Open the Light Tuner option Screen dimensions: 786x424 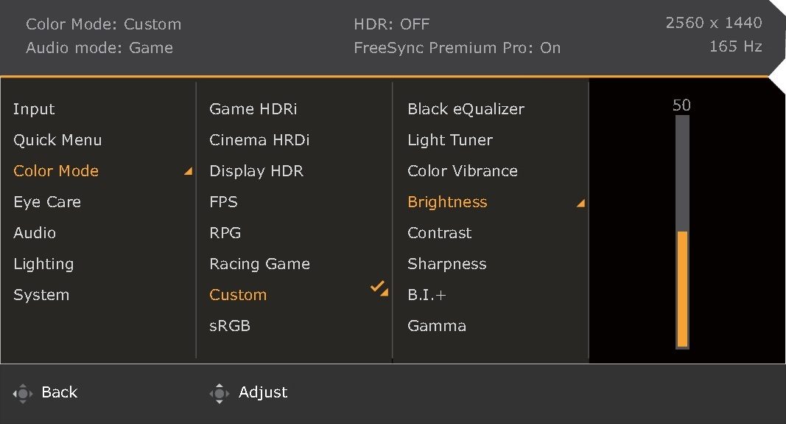pyautogui.click(x=450, y=140)
